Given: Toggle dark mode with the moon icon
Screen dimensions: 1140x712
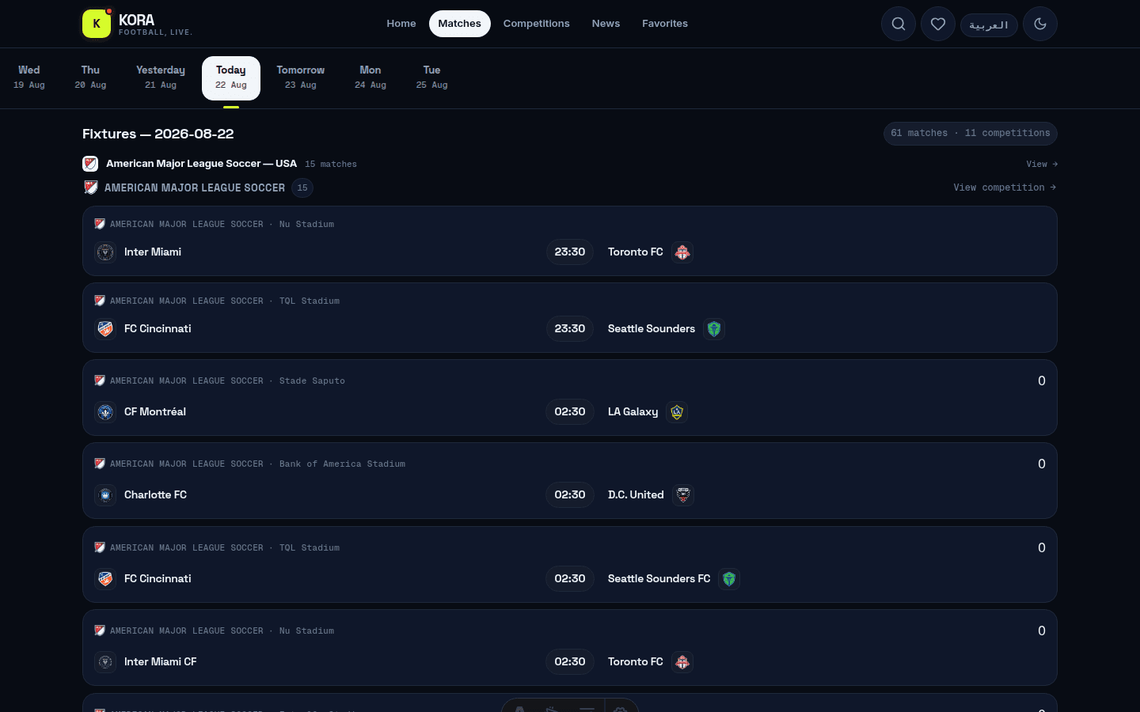Looking at the screenshot, I should pos(1040,24).
